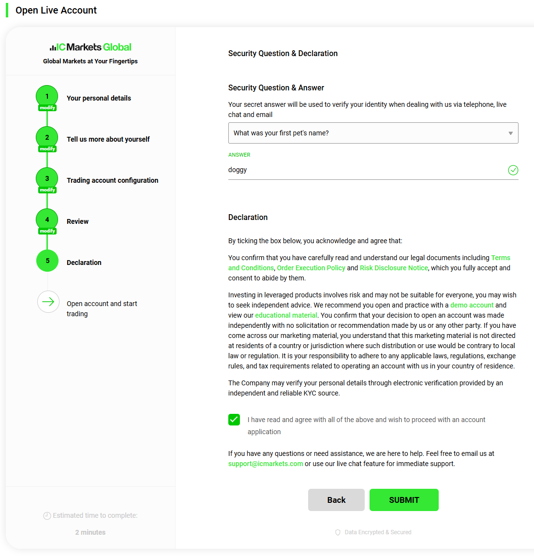Click the step 5 Declaration circle
The width and height of the screenshot is (534, 556).
point(47,261)
